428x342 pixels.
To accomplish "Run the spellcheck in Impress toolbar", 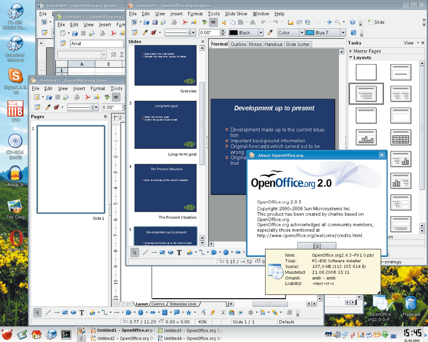I will click(x=205, y=22).
